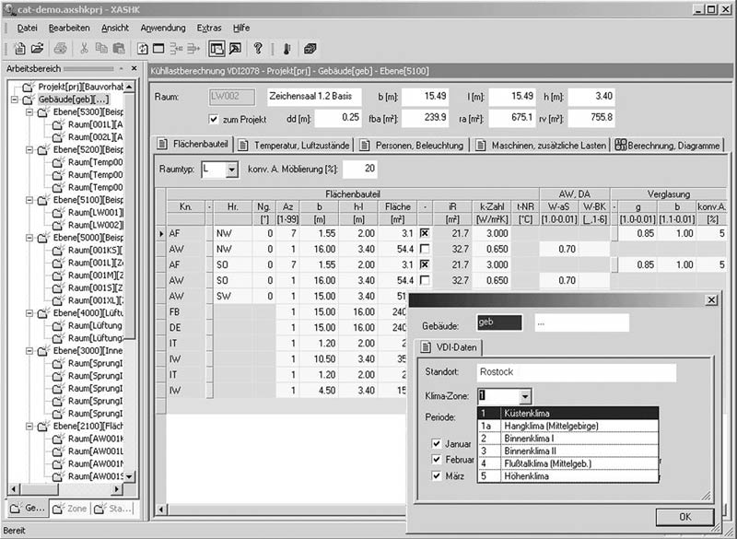This screenshot has width=737, height=539.
Task: Click the Help question mark icon
Action: 258,48
